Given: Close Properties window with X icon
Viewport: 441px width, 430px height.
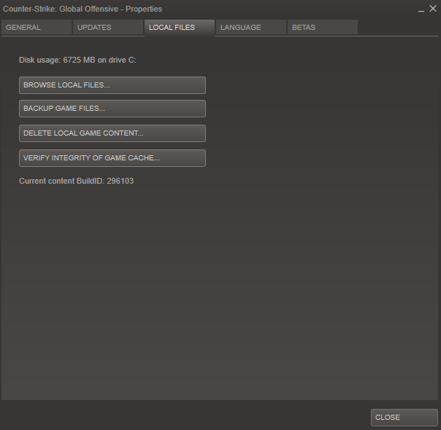Looking at the screenshot, I should tap(433, 9).
